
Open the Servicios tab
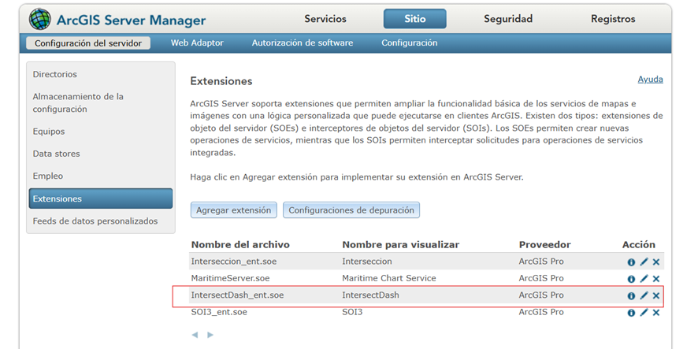pos(325,19)
